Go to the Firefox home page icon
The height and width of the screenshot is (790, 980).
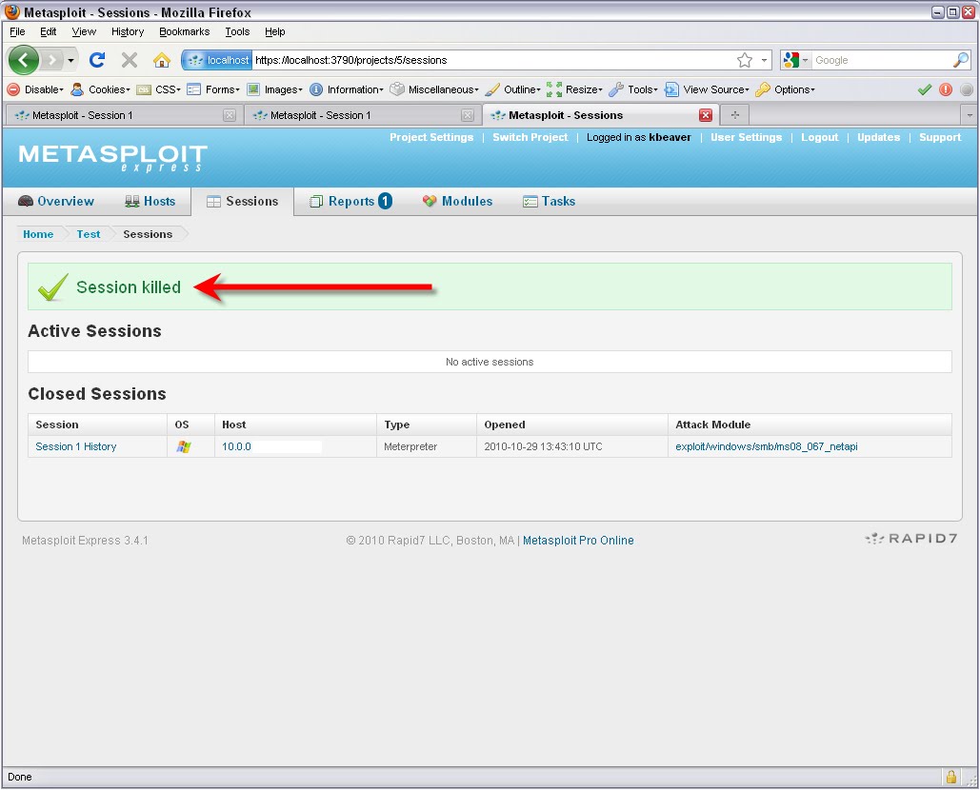[x=161, y=60]
